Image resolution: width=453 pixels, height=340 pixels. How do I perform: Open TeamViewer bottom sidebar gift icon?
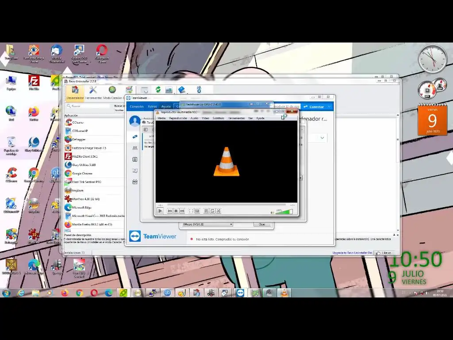click(135, 182)
